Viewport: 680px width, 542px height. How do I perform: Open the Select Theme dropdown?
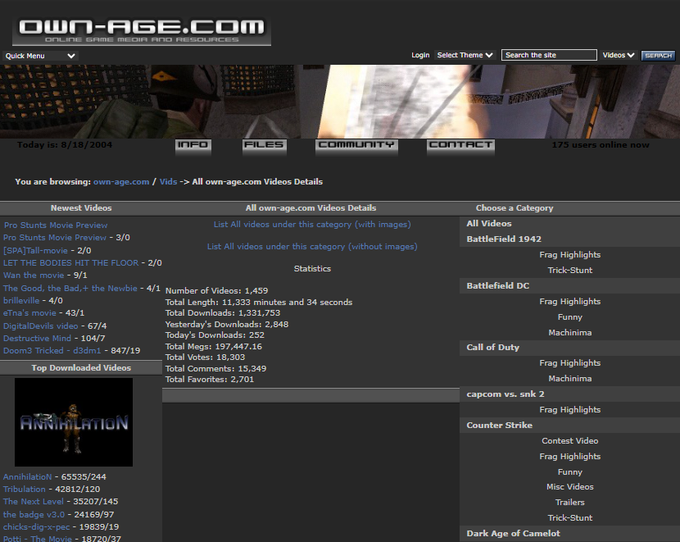pyautogui.click(x=465, y=55)
